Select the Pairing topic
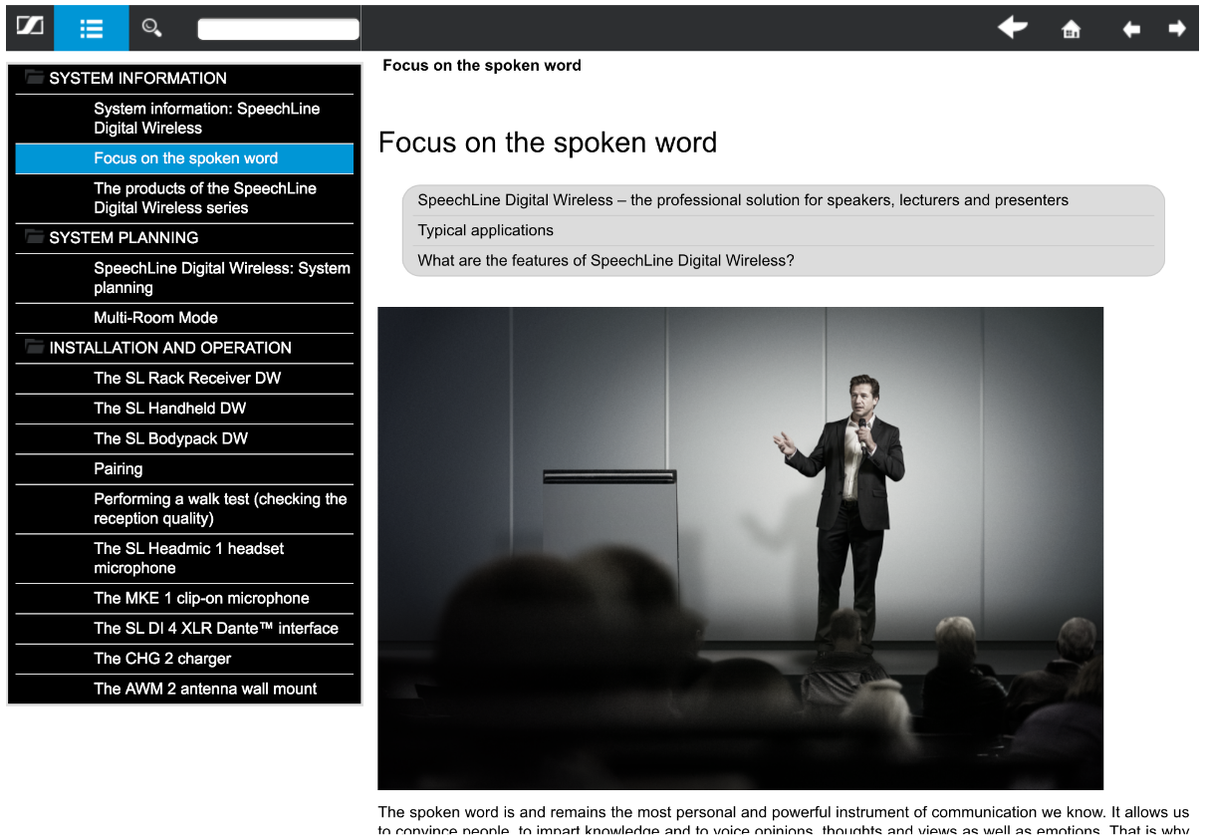The image size is (1206, 839). coord(118,468)
